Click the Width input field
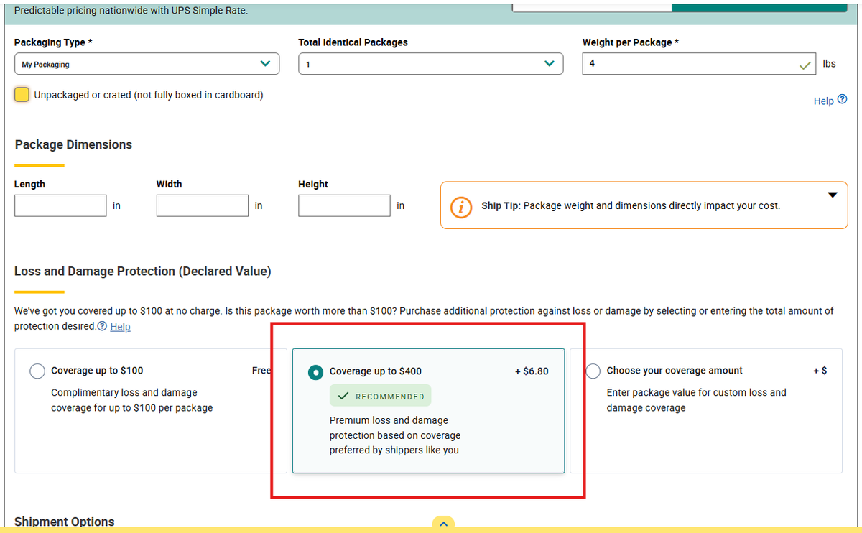The height and width of the screenshot is (533, 862). tap(203, 205)
